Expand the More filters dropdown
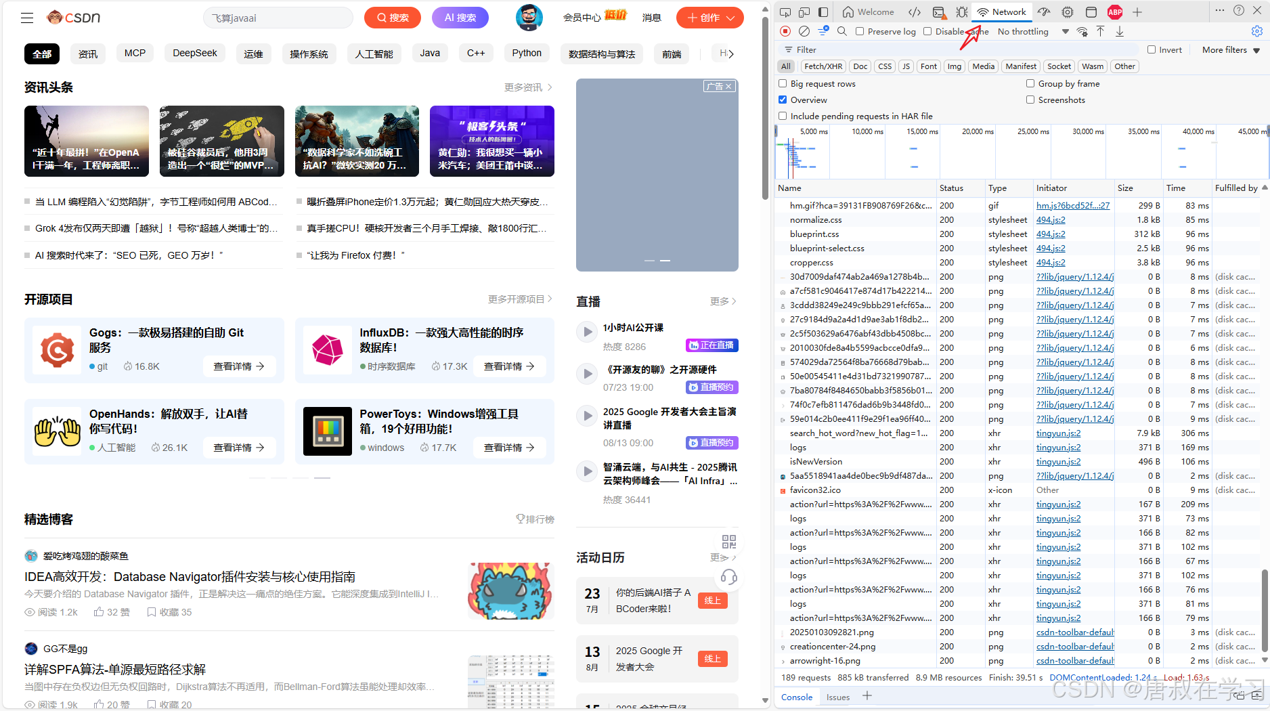 1231,49
